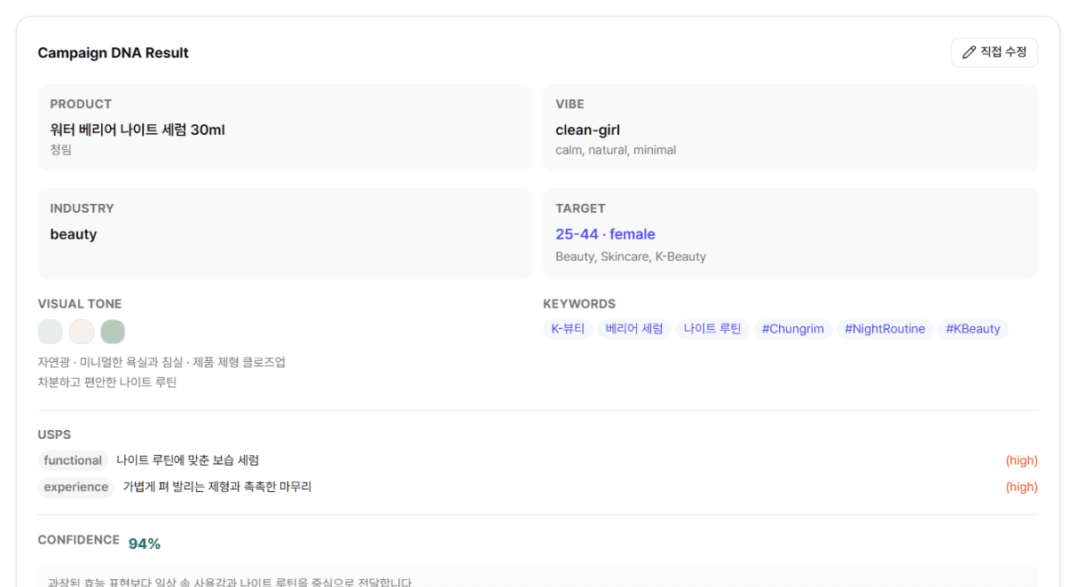Click the 직접 수정 edit button
Screen dimensions: 1076x587
[994, 52]
